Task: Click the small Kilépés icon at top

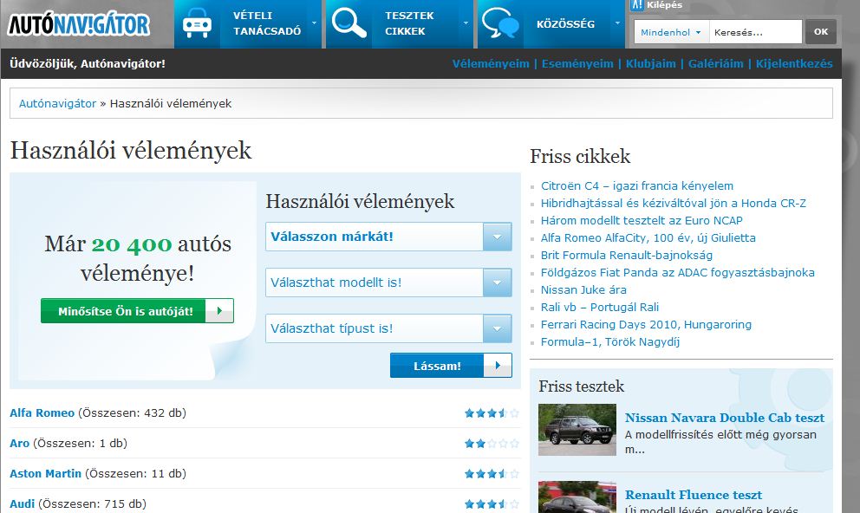Action: click(638, 5)
